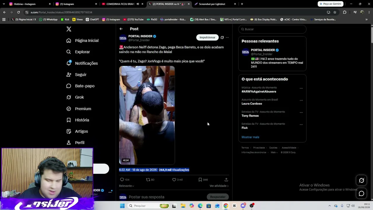Screen dimensions: 373x210
Task: Go to Página Inicial in the sidebar
Action: [x=82, y=41]
